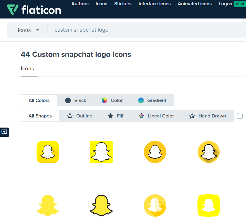Filter shapes by Fill label
Viewport: 246px width, 224px height.
point(120,116)
